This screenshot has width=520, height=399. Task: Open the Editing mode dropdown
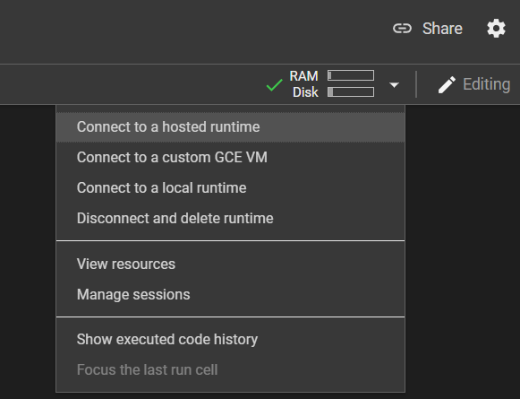coord(474,84)
